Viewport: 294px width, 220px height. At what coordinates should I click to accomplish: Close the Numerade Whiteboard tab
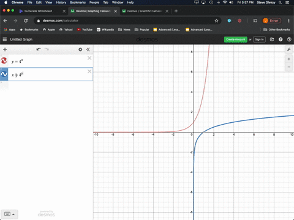click(64, 11)
